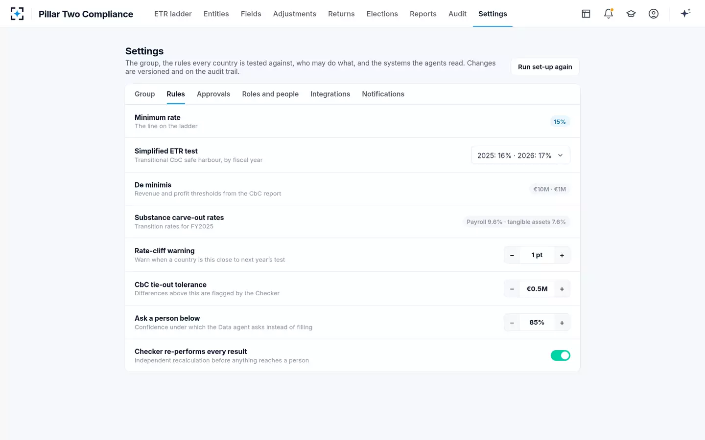705x440 pixels.
Task: Click the 15% minimum rate badge
Action: [560, 122]
